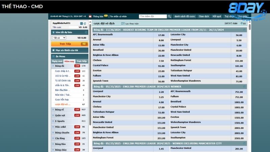This screenshot has width=270, height=152.
Task: Click Nottingham Forest odds 151.00
Action: click(239, 61)
